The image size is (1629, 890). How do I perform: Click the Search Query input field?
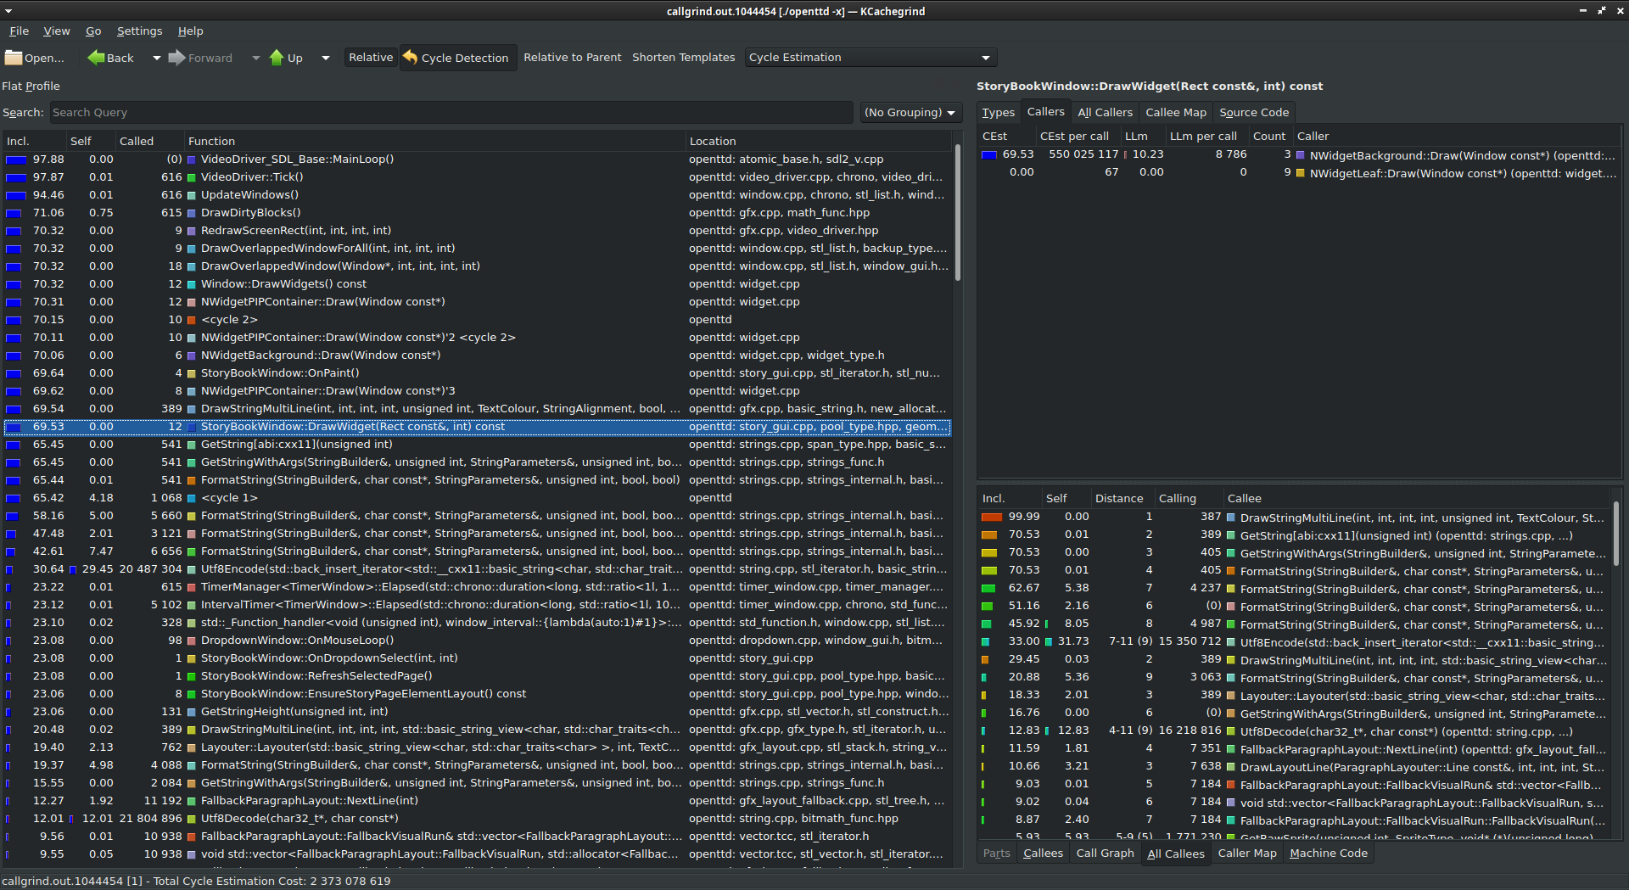(450, 113)
